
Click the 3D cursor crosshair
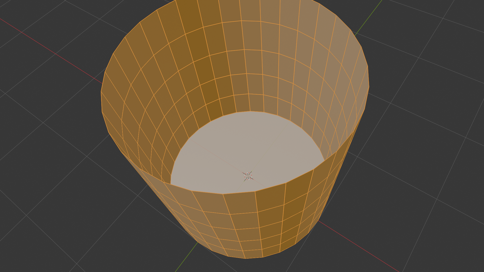tap(248, 176)
